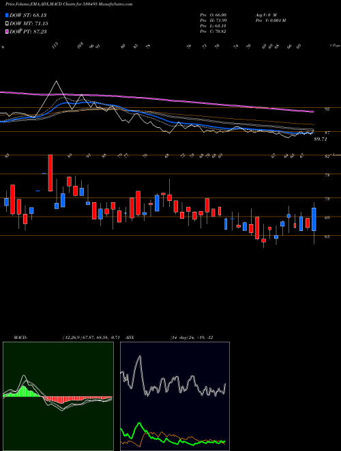The image size is (341, 451).
Task: Select the 'DOW PT: 87.23' legend text
Action: (x=28, y=31)
